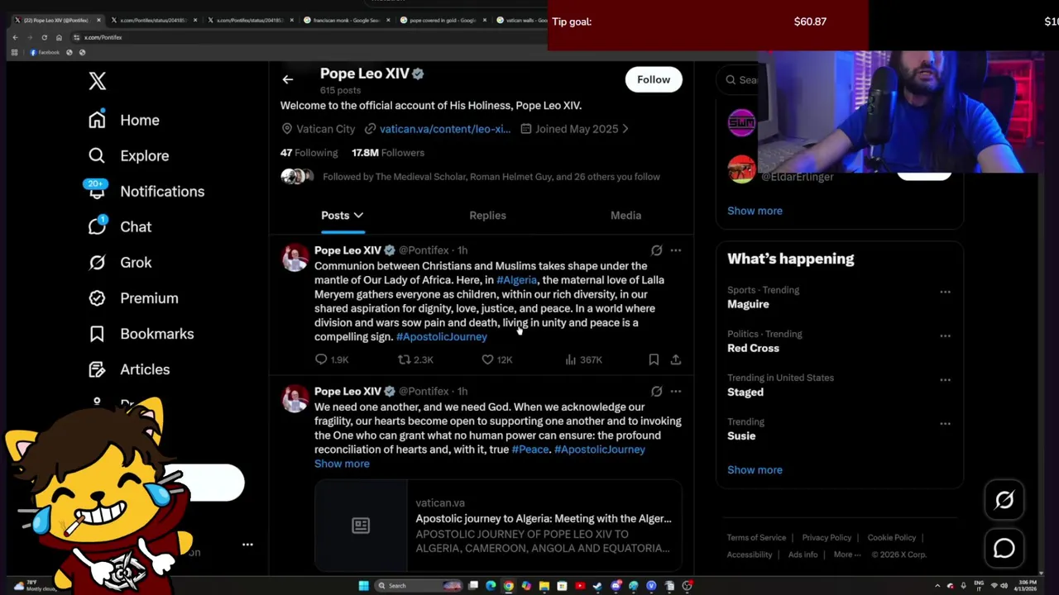Click browser home button

pyautogui.click(x=59, y=37)
